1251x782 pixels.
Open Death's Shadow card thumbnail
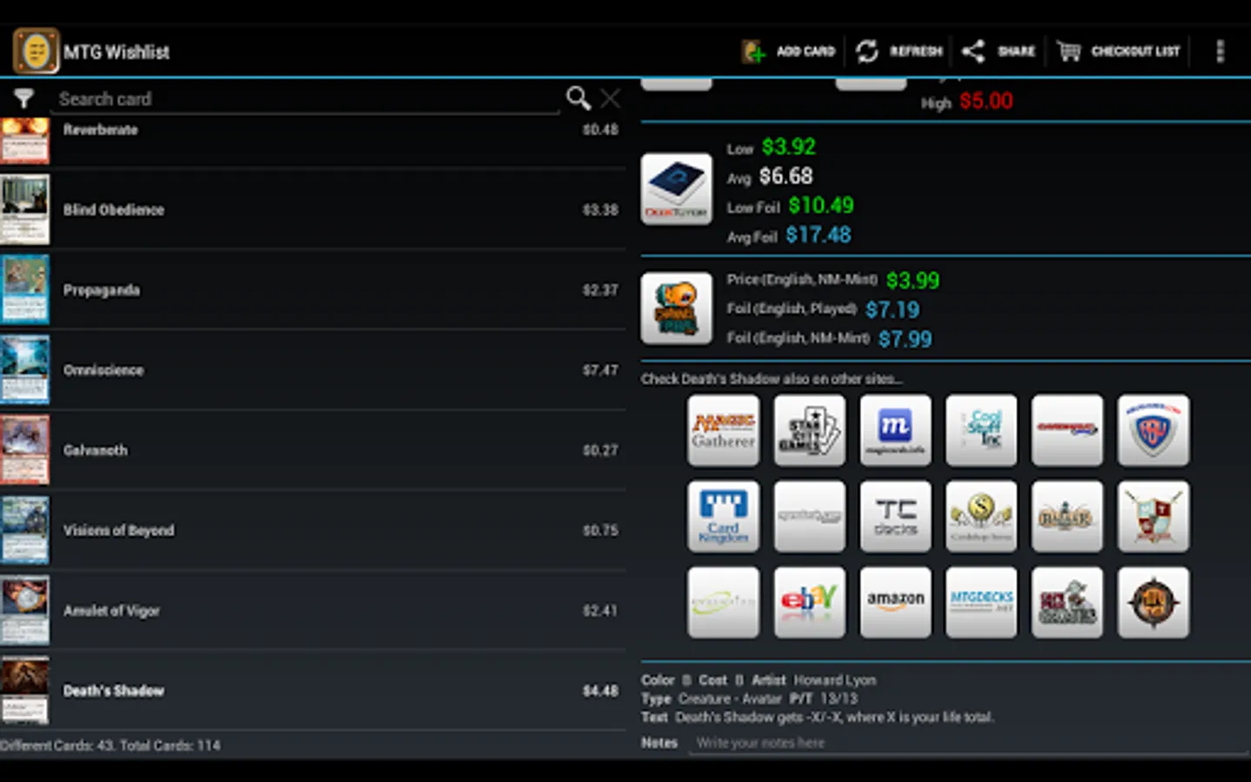24,691
